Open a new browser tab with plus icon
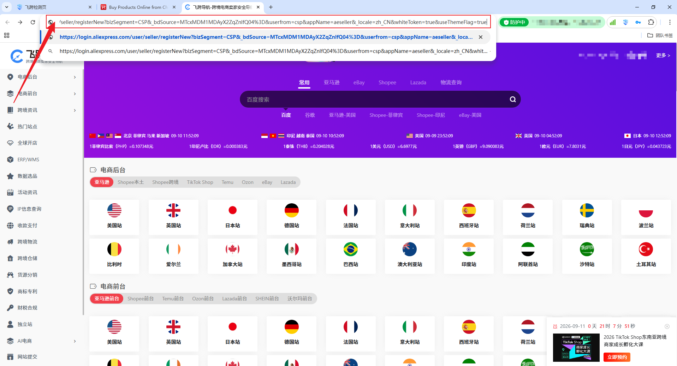Viewport: 677px width, 366px height. coord(271,7)
